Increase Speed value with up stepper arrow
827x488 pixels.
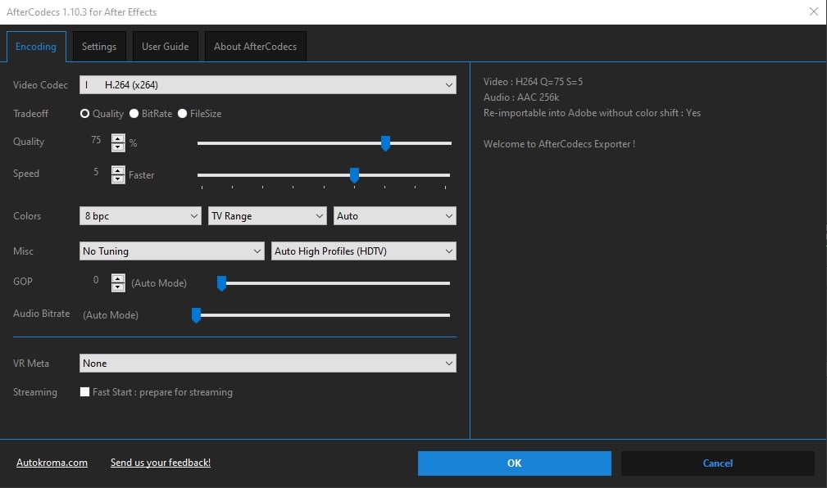click(x=118, y=169)
